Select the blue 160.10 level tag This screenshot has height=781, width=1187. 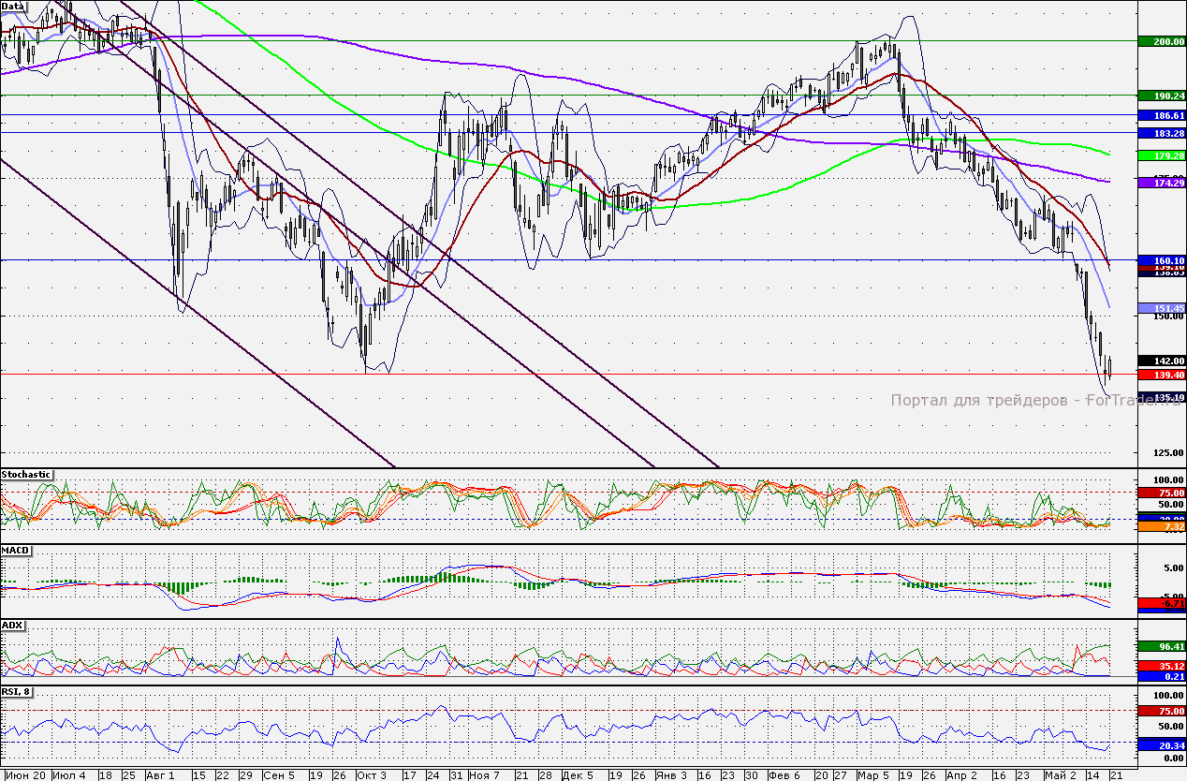(x=1161, y=260)
